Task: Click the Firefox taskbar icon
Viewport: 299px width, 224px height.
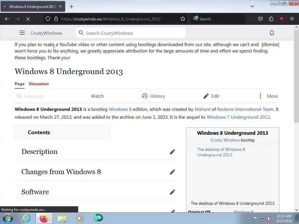Action: pos(44,218)
